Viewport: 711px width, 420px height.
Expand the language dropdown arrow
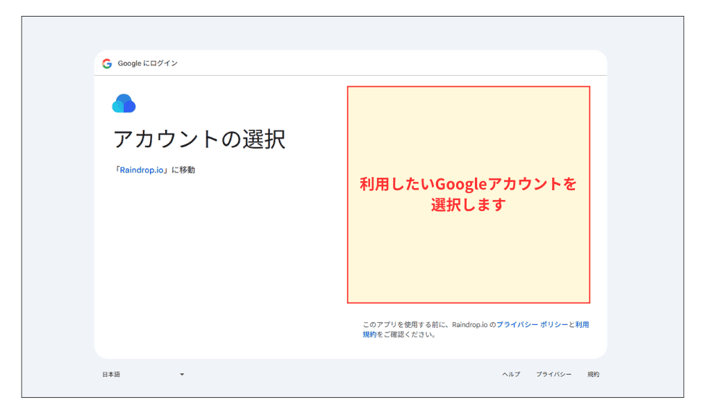tap(182, 374)
